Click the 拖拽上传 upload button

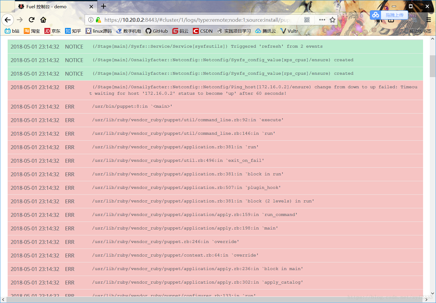(x=395, y=15)
